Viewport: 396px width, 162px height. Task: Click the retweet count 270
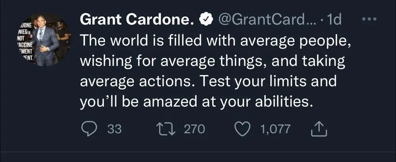[194, 129]
